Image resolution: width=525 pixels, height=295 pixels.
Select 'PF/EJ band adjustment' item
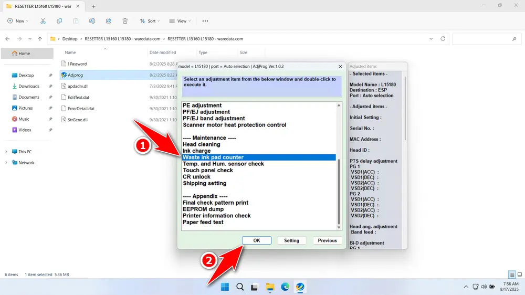[x=214, y=119]
